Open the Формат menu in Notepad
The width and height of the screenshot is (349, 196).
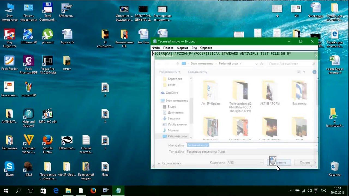tap(182, 48)
